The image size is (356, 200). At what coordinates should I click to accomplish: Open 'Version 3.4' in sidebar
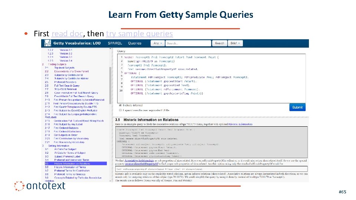tap(66, 61)
